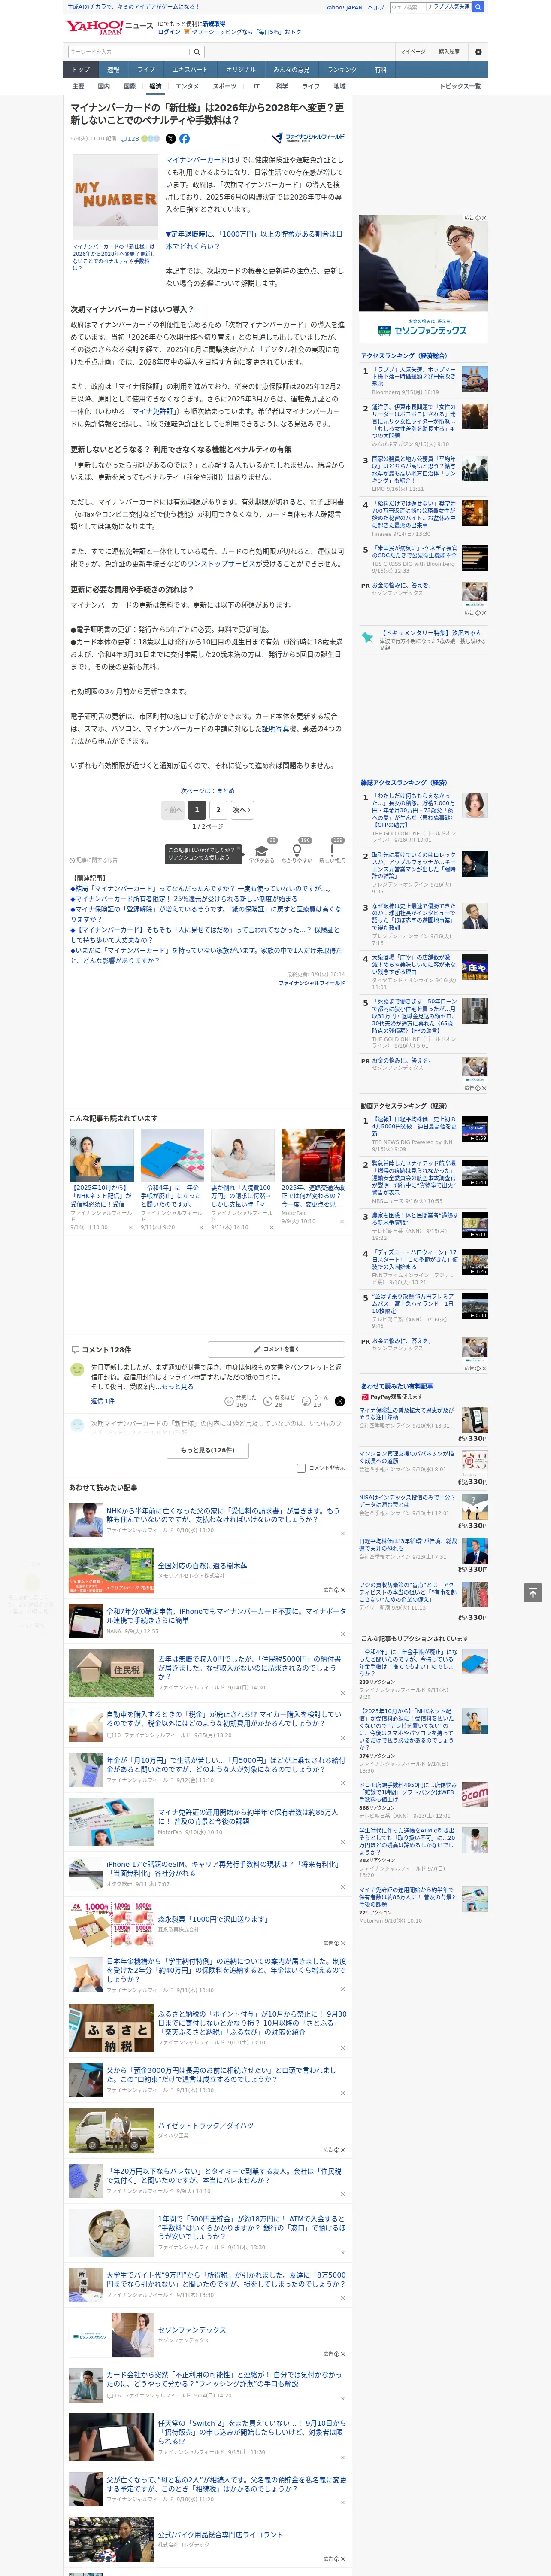551x2576 pixels.
Task: Click the MY NUMBER article thumbnail
Action: 115,196
